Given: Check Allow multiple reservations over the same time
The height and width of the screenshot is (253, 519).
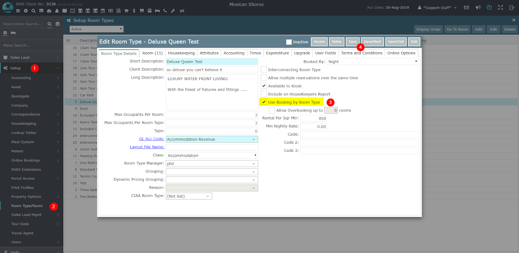Looking at the screenshot, I should pyautogui.click(x=264, y=78).
